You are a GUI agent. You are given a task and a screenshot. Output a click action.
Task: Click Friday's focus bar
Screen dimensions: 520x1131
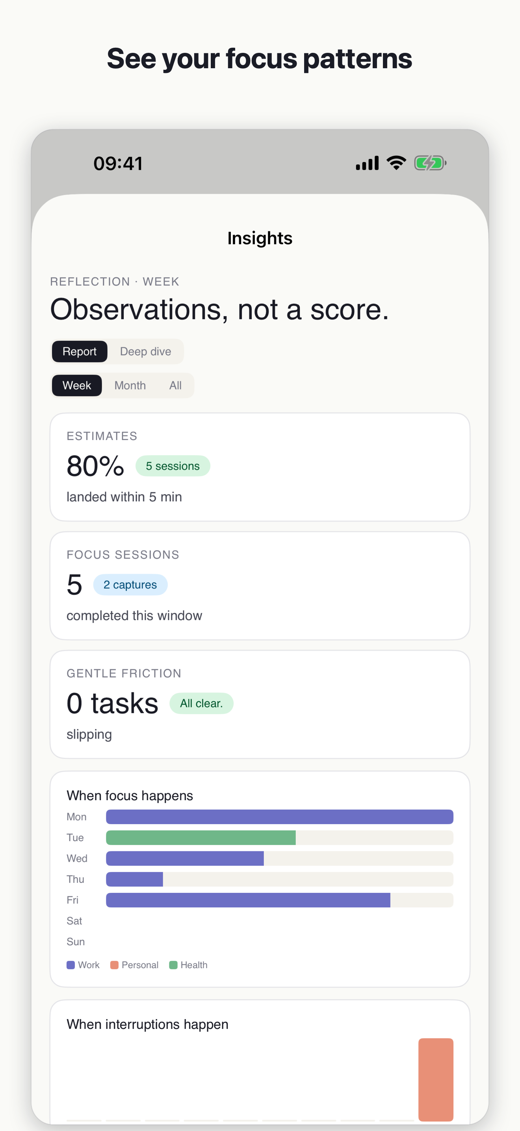tap(248, 900)
